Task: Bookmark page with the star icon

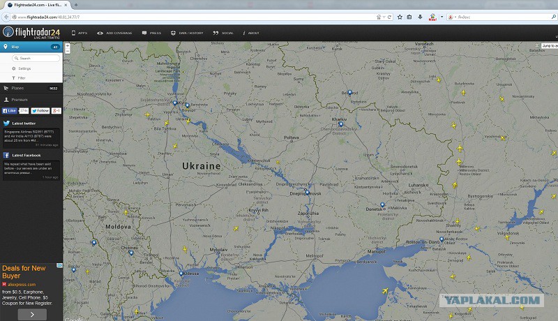Action: pyautogui.click(x=400, y=17)
